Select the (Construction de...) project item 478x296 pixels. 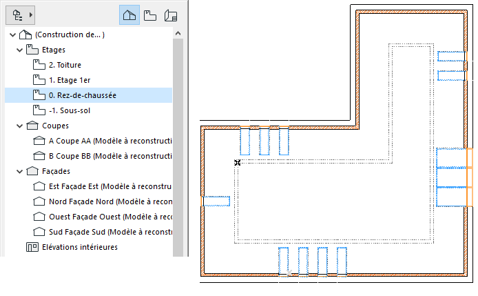(70, 34)
